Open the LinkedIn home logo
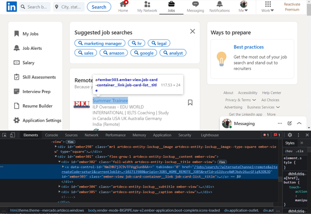Screen dimensions: 311x214 coord(11,7)
